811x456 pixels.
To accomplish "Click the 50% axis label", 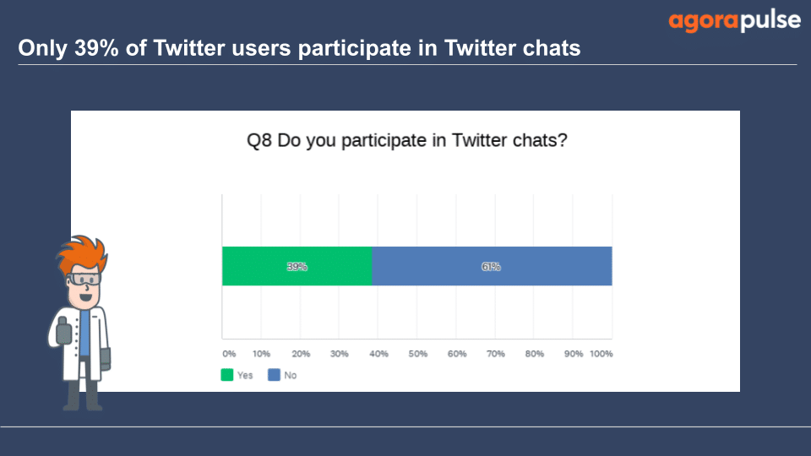I will [x=418, y=354].
